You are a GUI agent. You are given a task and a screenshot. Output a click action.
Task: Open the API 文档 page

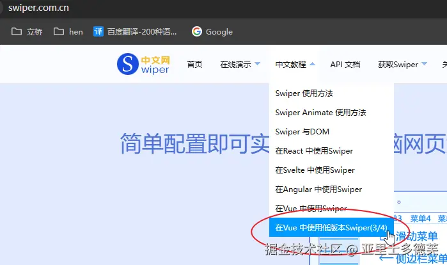pos(345,65)
